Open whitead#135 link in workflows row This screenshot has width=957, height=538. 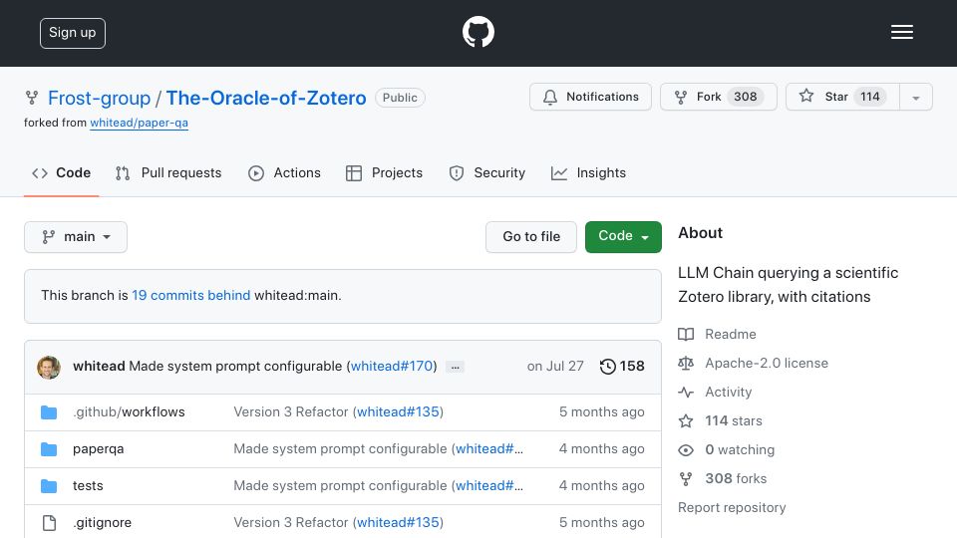tap(398, 412)
